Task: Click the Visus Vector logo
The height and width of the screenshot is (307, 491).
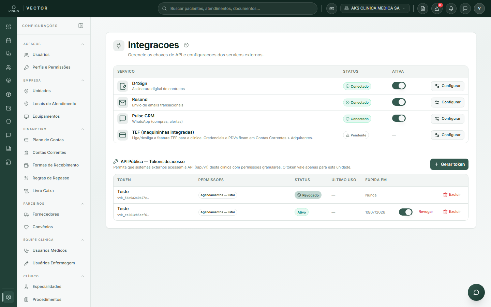Action: pos(28,9)
